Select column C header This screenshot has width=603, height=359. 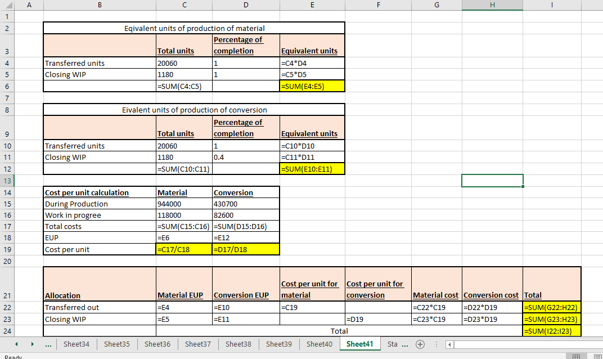tap(184, 5)
